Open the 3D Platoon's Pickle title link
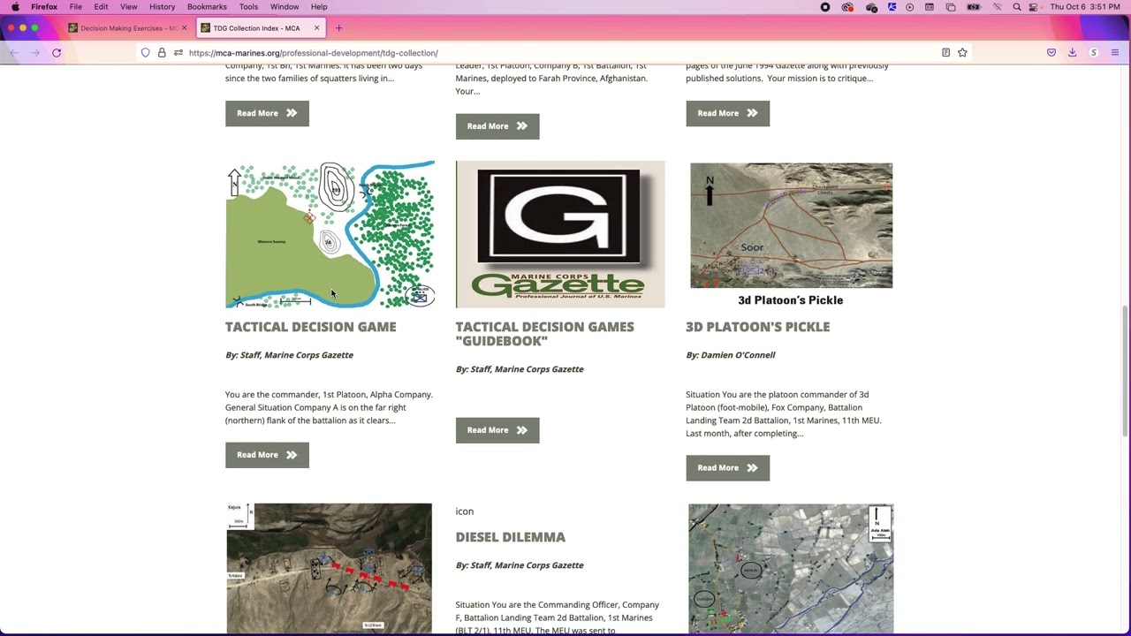Screen dimensions: 1131x636 tap(758, 327)
